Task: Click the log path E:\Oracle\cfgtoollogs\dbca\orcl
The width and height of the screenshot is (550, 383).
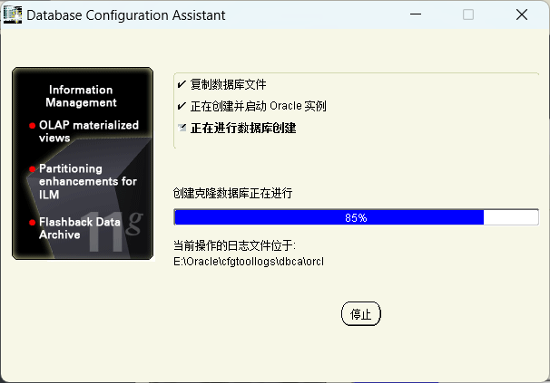Action: 249,262
